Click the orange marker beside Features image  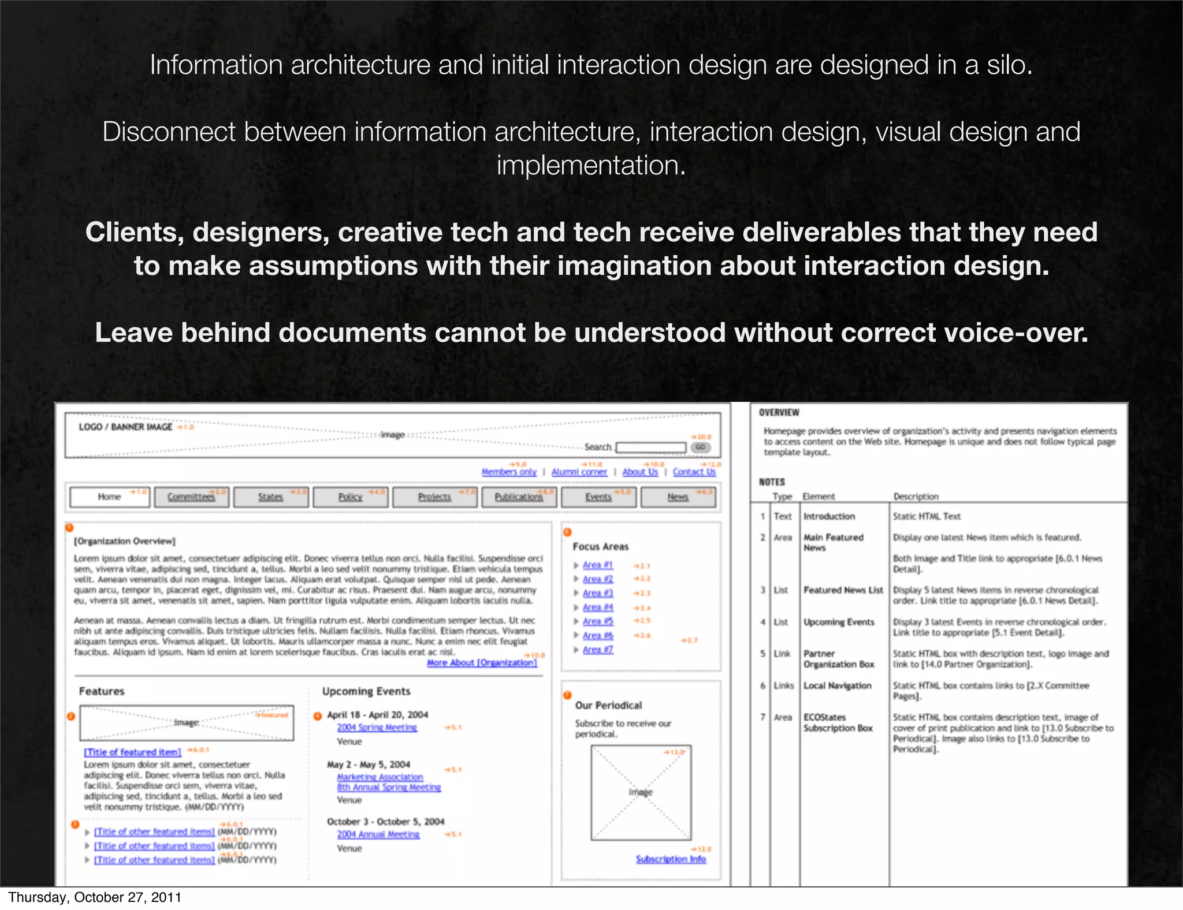(x=71, y=716)
